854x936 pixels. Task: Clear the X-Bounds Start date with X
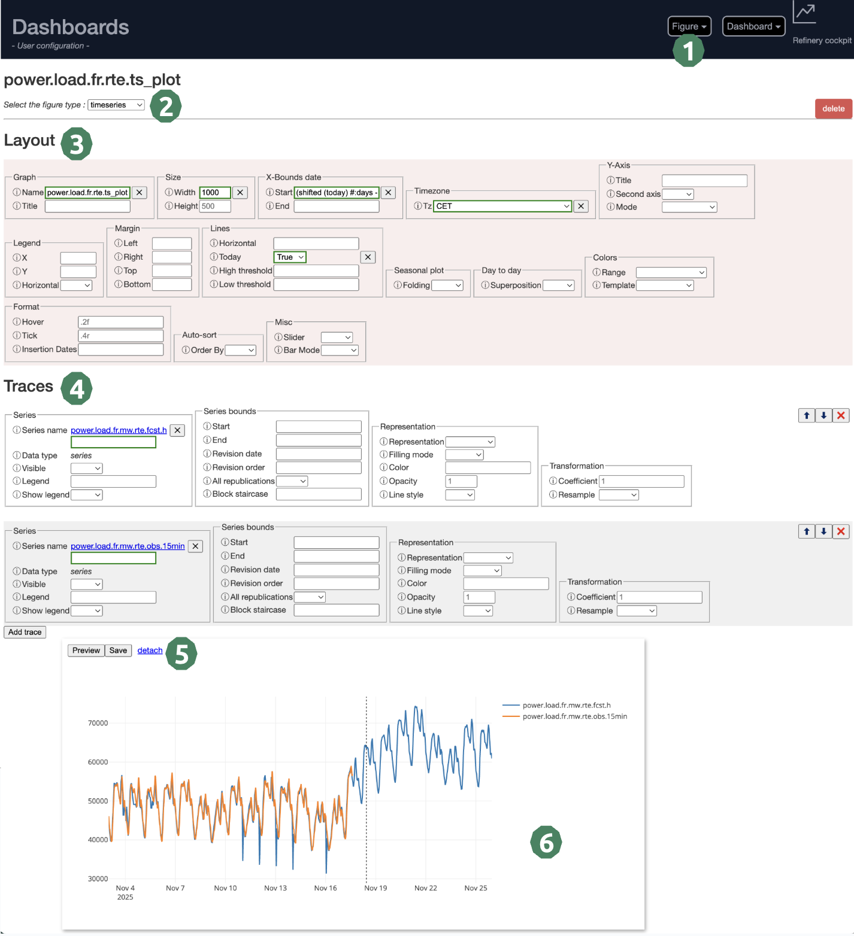(x=388, y=193)
